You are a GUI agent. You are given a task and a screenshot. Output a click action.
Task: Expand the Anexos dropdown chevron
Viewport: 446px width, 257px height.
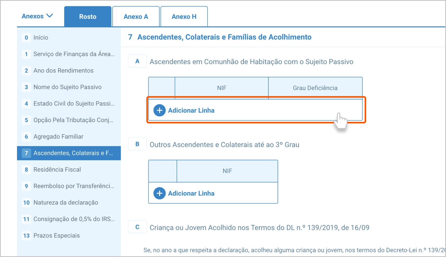click(50, 16)
